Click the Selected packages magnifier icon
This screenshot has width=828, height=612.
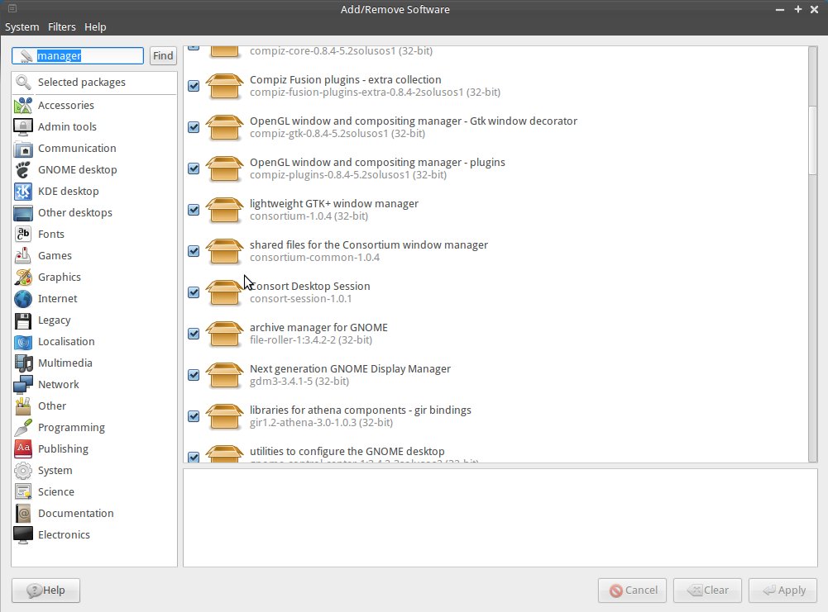tap(23, 83)
